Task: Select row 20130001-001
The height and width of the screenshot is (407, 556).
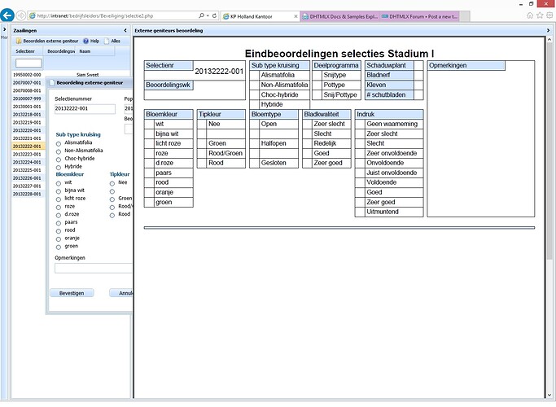Action: (28, 107)
